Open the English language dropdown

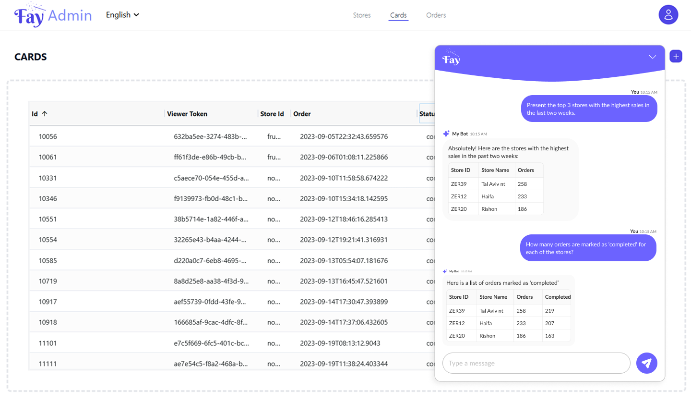[x=122, y=15]
